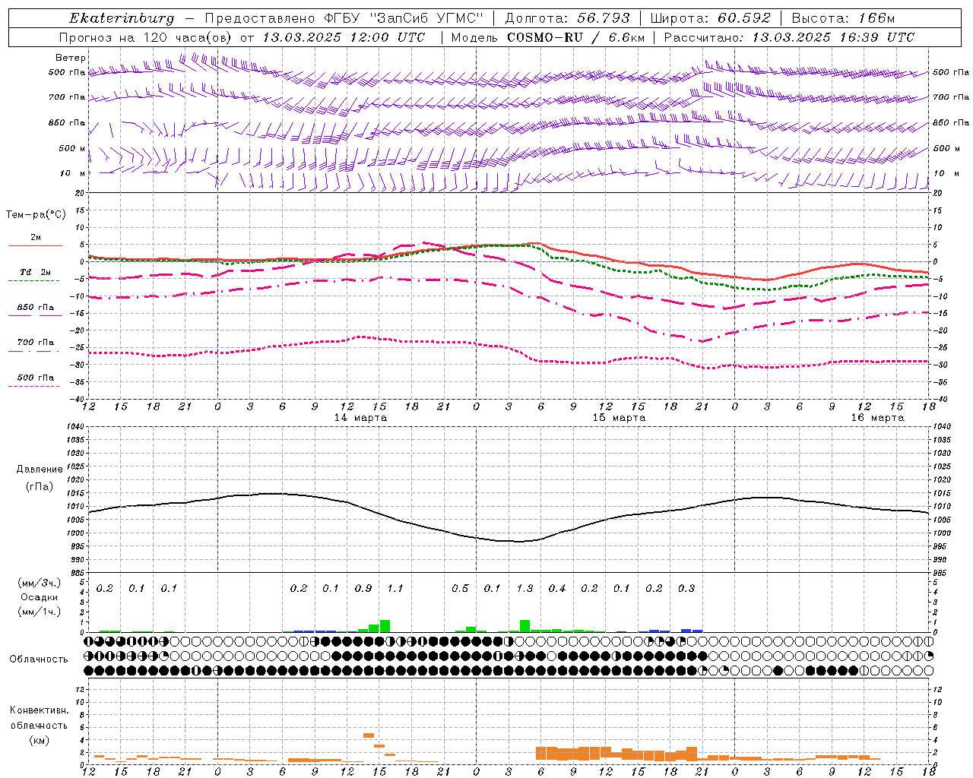The width and height of the screenshot is (973, 778).
Task: Click the Ekaterinburg city title
Action: coord(122,18)
